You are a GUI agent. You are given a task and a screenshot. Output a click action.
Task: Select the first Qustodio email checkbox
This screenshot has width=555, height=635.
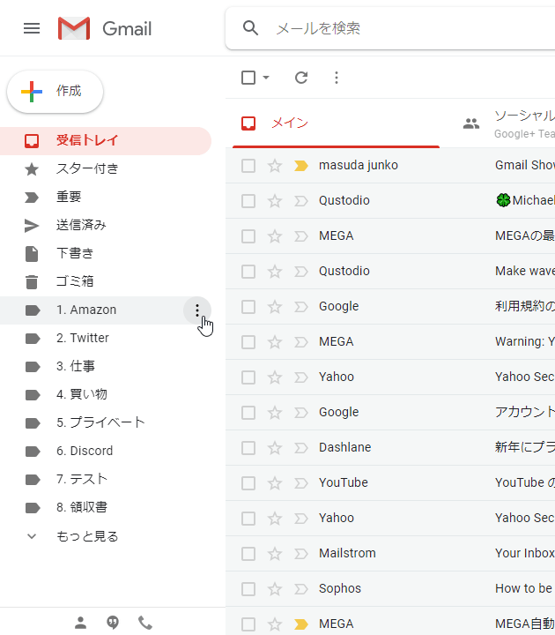(x=248, y=201)
